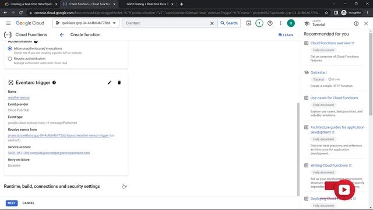Click the Authentication help icon
This screenshot has width=373, height=210.
tap(36, 41)
